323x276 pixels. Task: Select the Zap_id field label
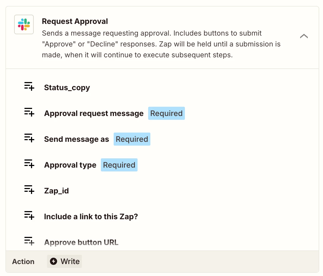coord(56,191)
